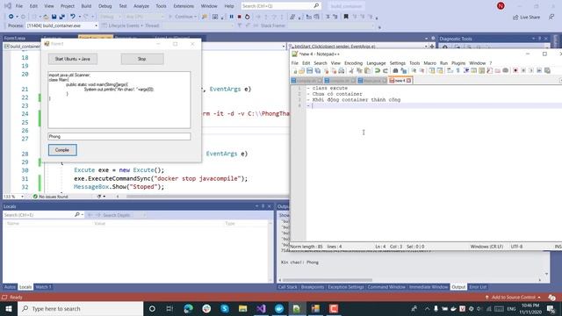Screen dimensions: 562x316
Task: Open Notepad++ Plugins menu
Action: (x=458, y=63)
